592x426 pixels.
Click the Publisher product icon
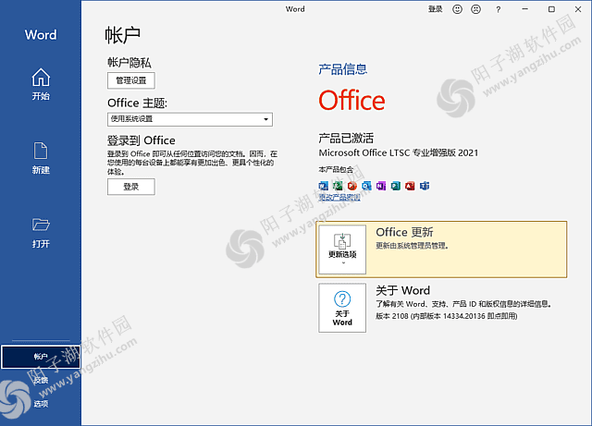pos(395,186)
